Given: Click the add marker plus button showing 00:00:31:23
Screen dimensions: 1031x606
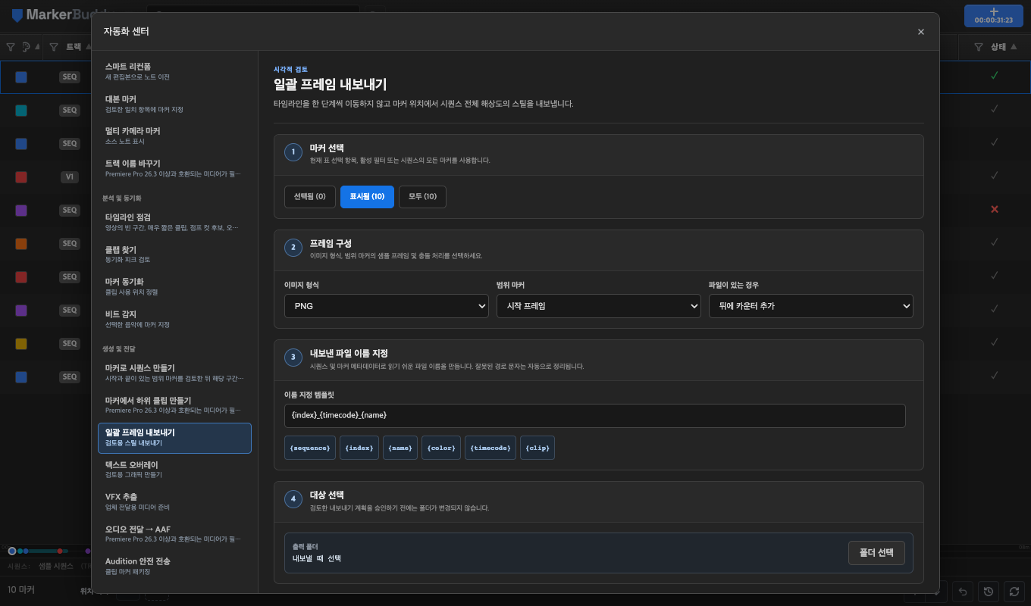Looking at the screenshot, I should coord(994,16).
